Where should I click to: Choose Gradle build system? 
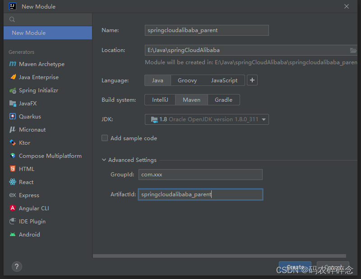click(x=223, y=99)
